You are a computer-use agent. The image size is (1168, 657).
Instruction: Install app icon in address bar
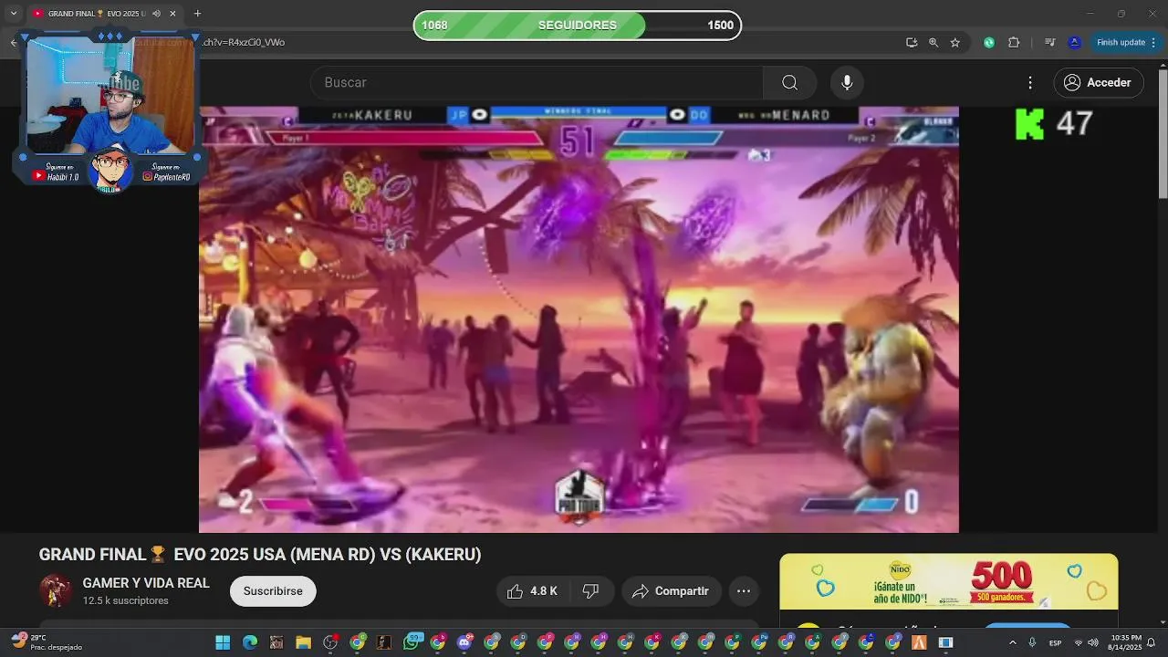[x=911, y=42]
